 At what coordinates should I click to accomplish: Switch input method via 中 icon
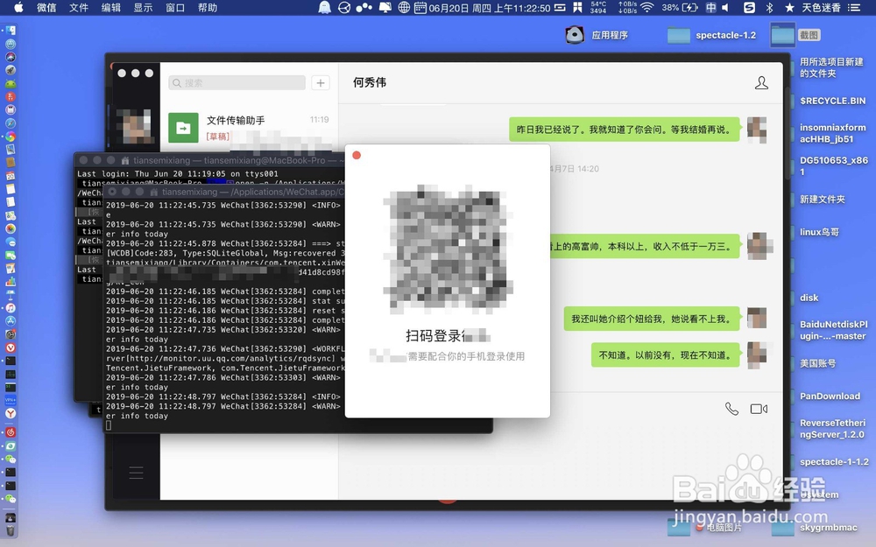(x=710, y=7)
